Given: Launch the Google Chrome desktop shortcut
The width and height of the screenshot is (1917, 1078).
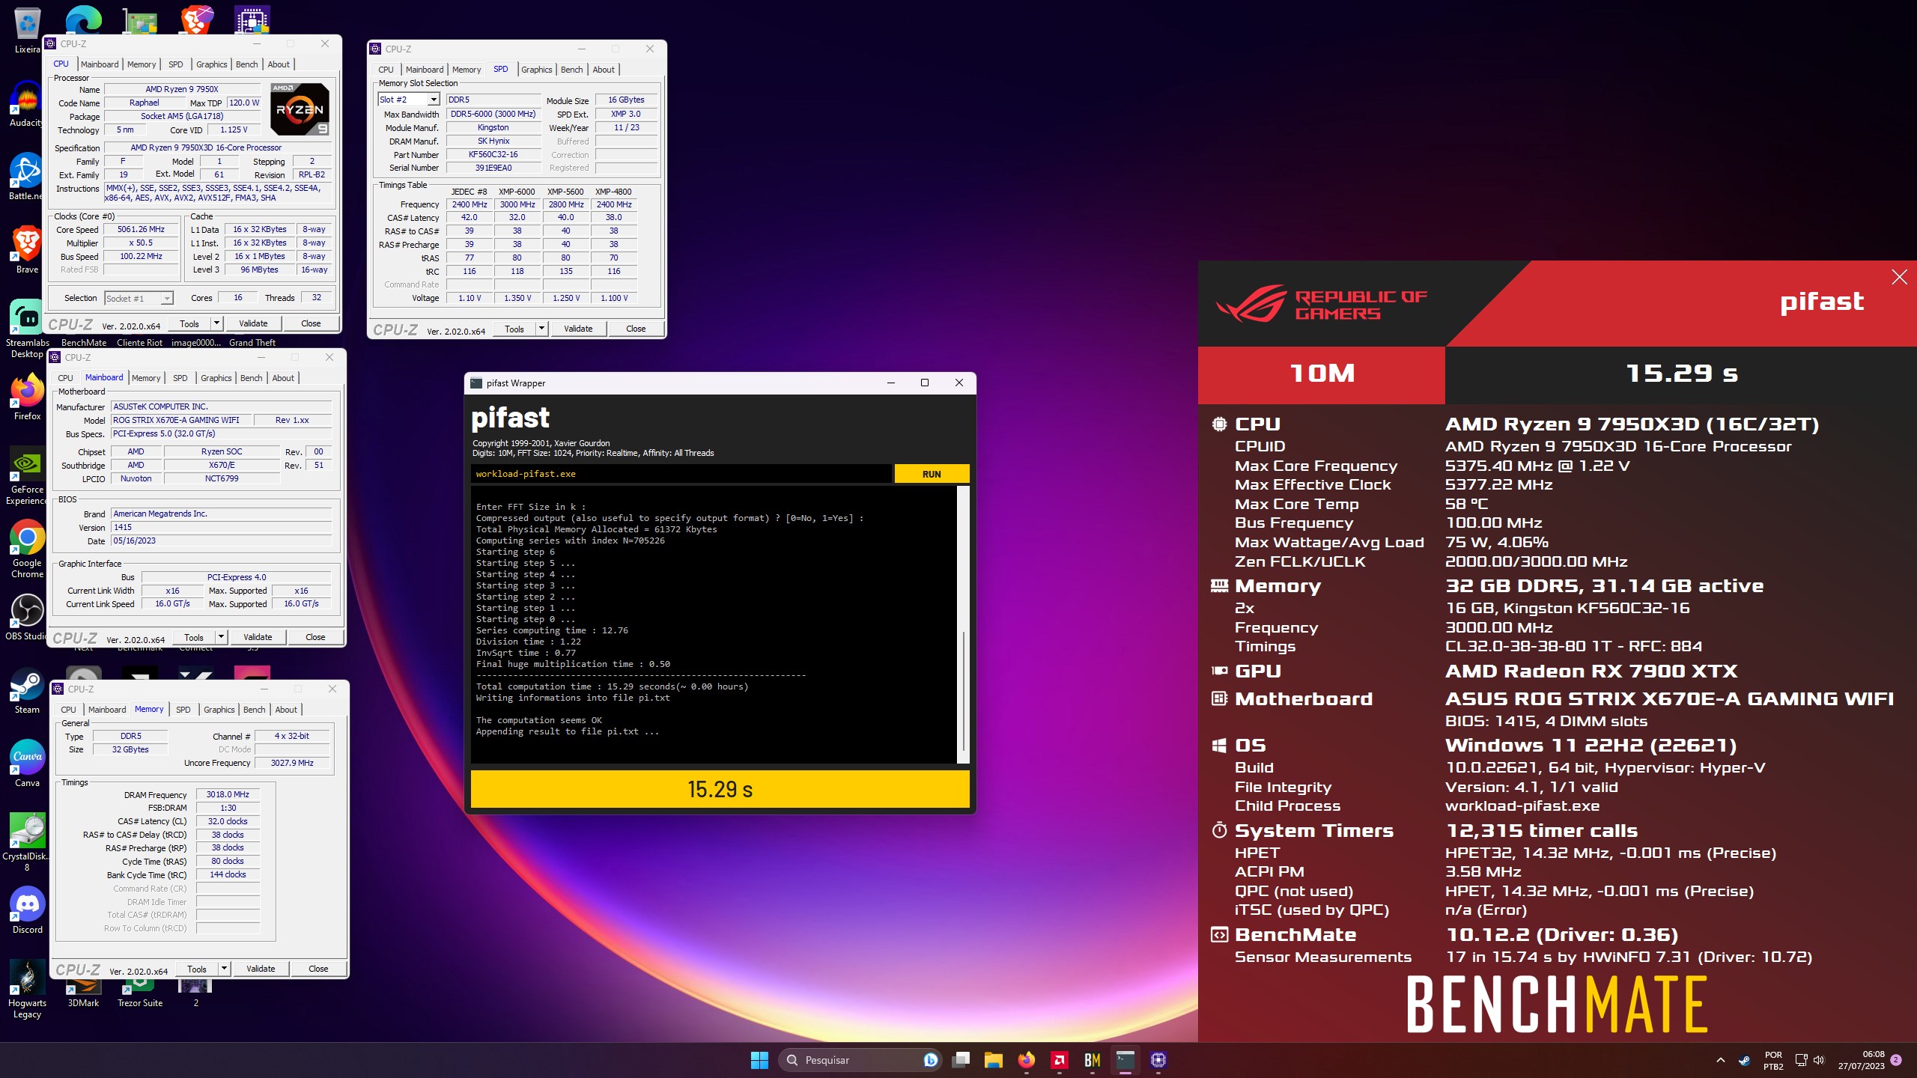Looking at the screenshot, I should click(x=27, y=549).
